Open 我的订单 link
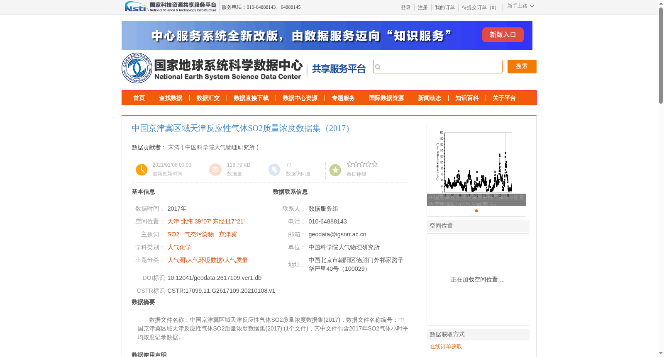 click(x=444, y=7)
